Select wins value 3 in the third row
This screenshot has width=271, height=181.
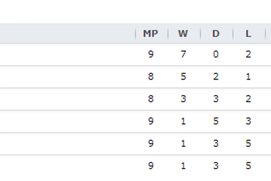coord(183,99)
